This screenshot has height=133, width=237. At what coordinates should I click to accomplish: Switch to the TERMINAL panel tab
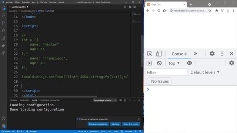click(x=14, y=100)
